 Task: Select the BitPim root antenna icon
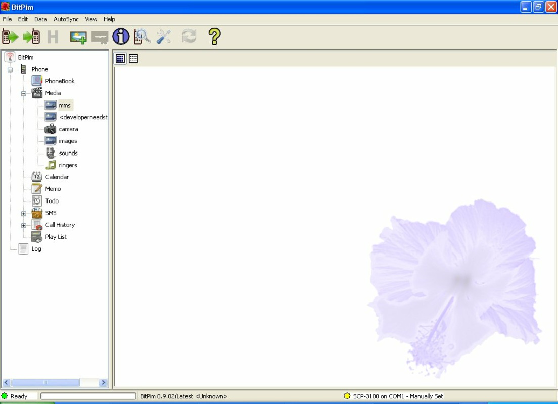[x=10, y=57]
